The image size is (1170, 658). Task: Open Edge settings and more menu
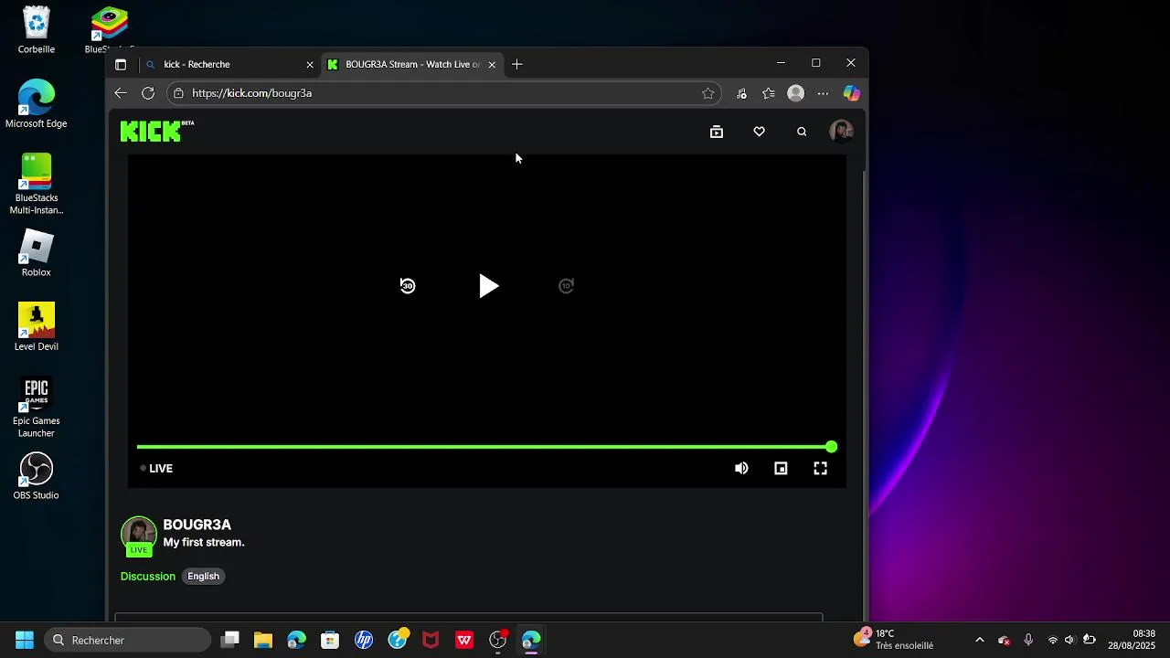coord(823,93)
